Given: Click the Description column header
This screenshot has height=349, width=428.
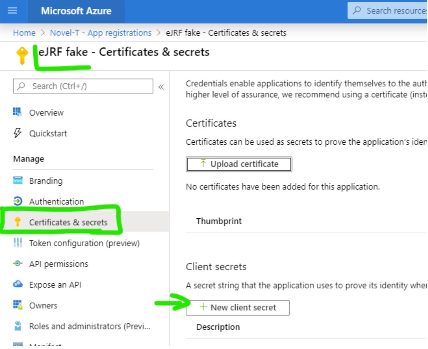Looking at the screenshot, I should coord(218,327).
